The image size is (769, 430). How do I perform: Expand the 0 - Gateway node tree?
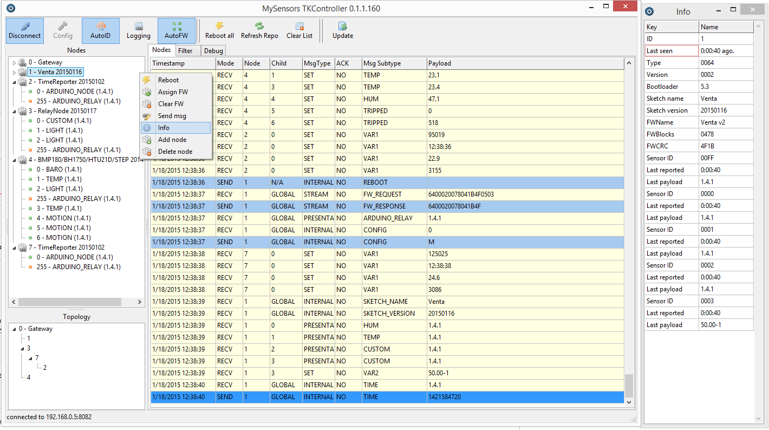(14, 62)
